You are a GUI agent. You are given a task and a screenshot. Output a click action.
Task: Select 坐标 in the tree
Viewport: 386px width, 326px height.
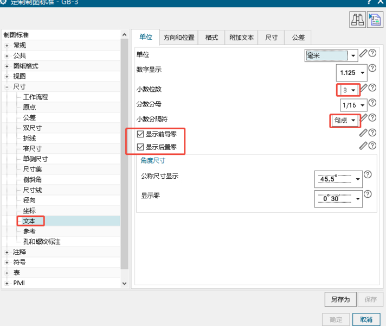(x=29, y=211)
